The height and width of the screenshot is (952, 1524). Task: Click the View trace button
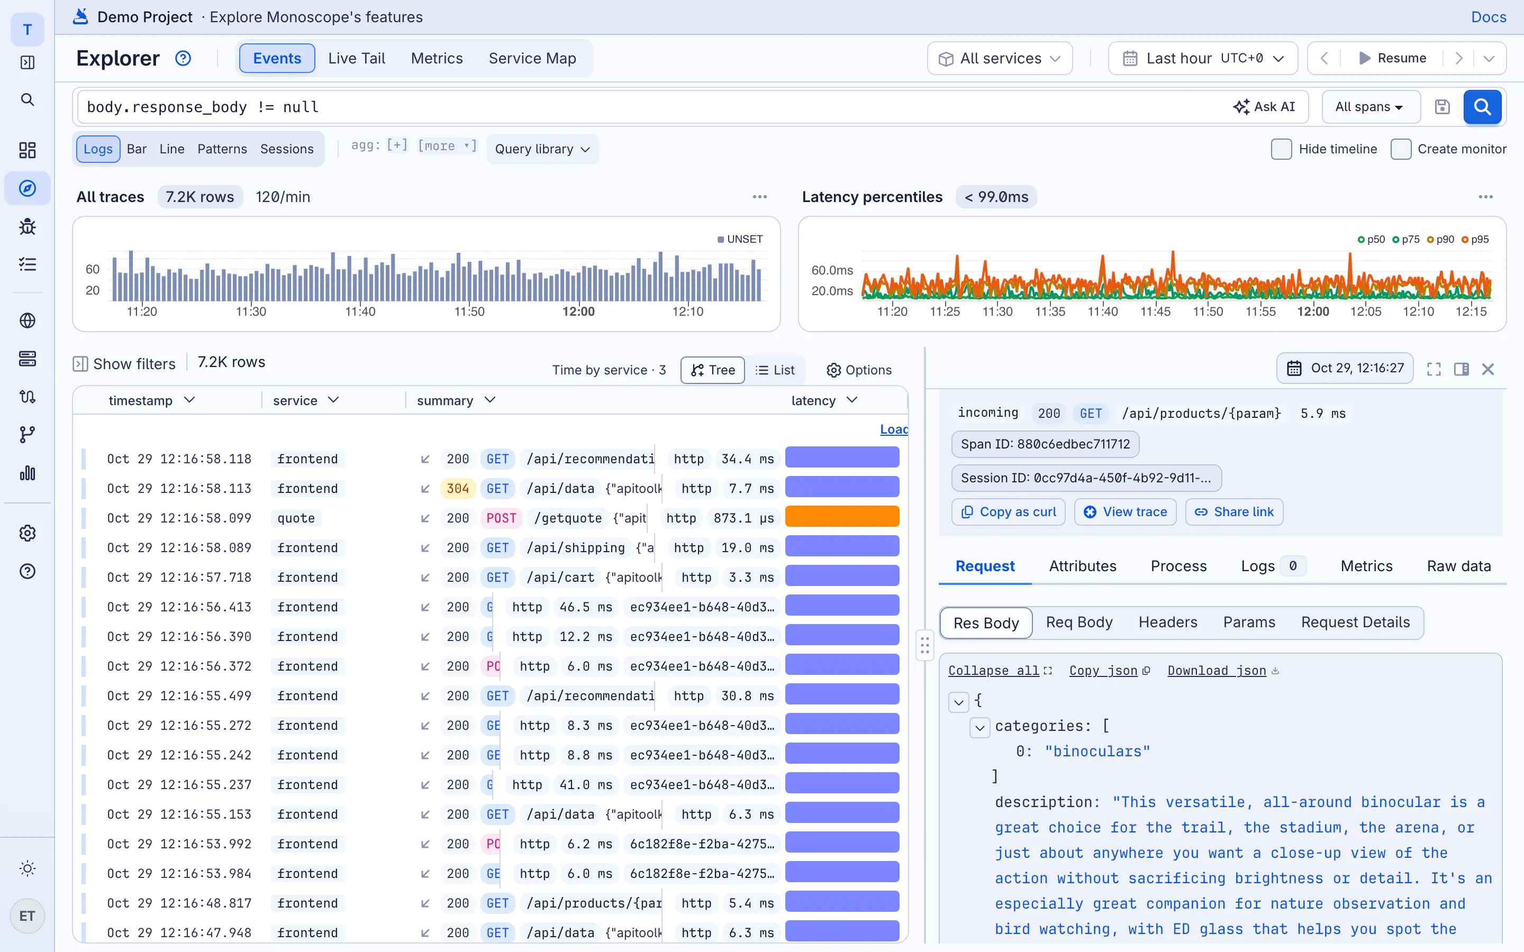click(x=1126, y=512)
